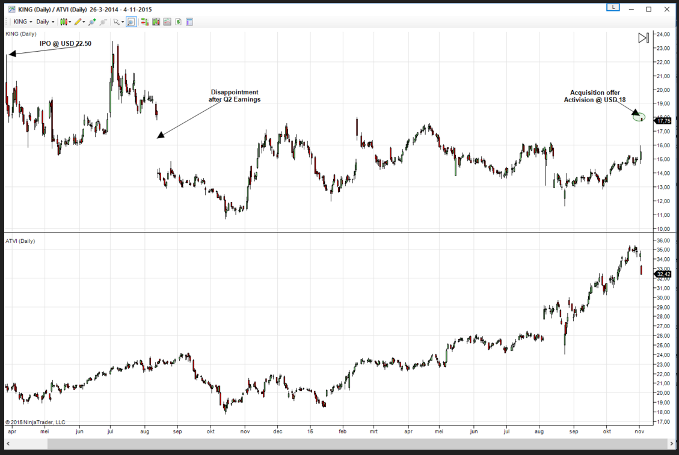679x455 pixels.
Task: Toggle the highlighted zoom frame mode button
Action: [131, 22]
